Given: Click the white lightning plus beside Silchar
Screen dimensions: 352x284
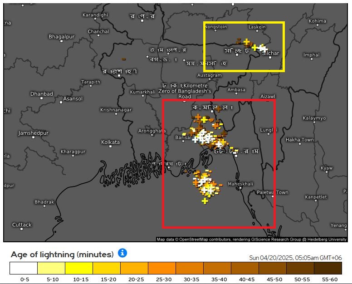Looking at the screenshot, I should click(x=263, y=49).
